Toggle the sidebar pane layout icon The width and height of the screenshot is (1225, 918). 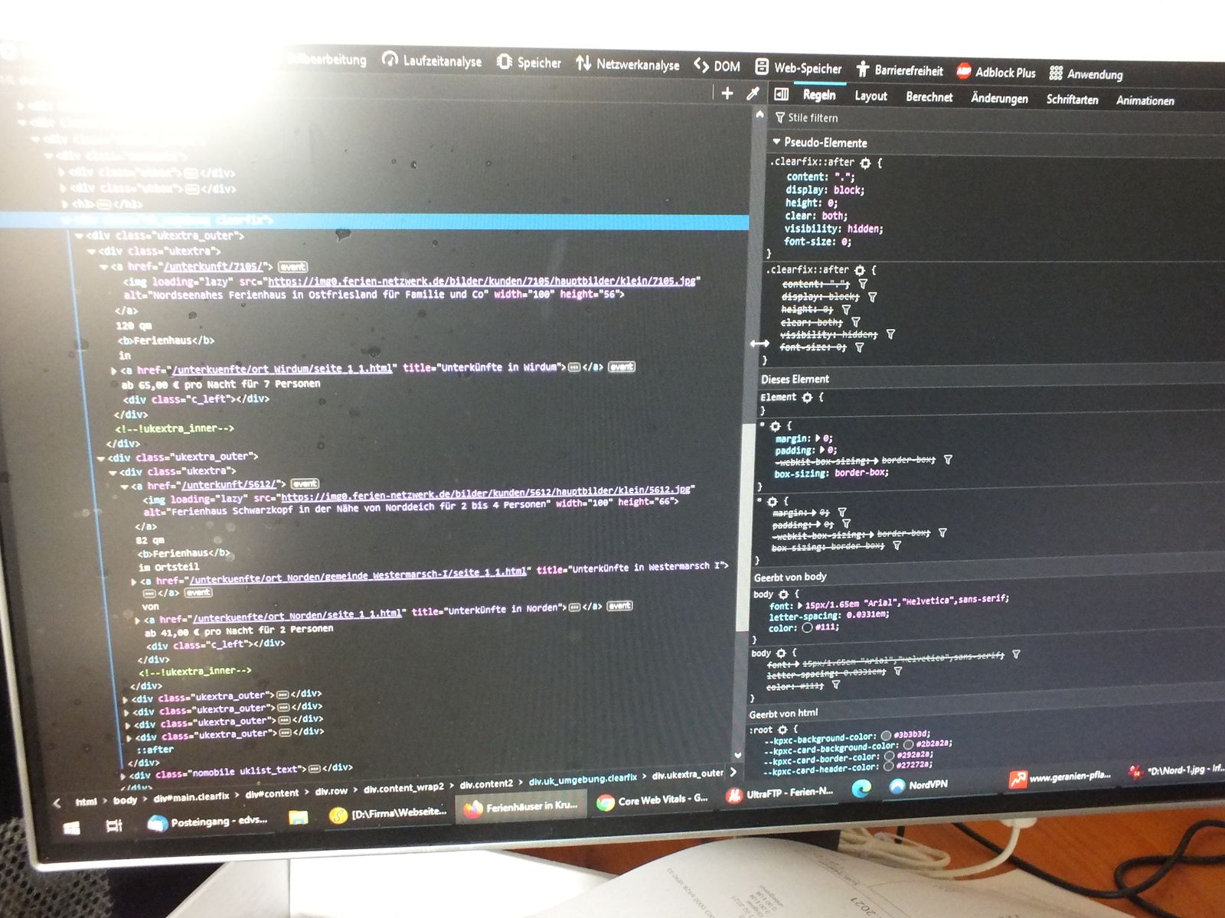click(x=781, y=94)
